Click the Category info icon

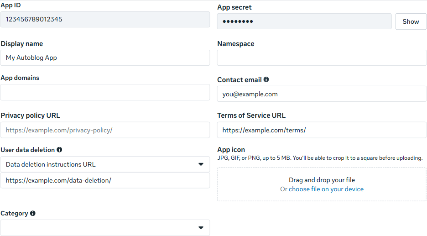click(x=33, y=213)
